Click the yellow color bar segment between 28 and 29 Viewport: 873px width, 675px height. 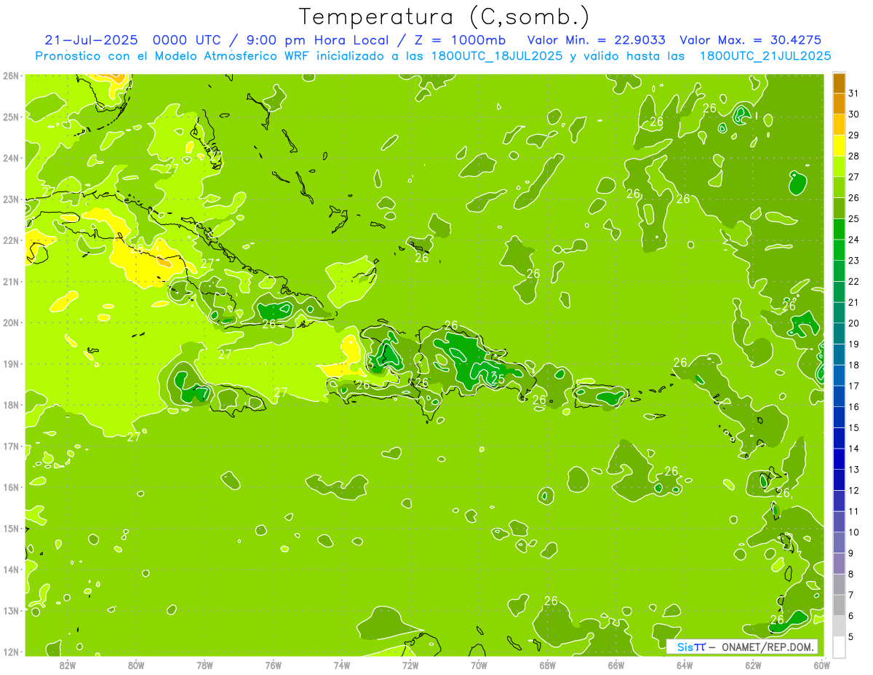(839, 146)
